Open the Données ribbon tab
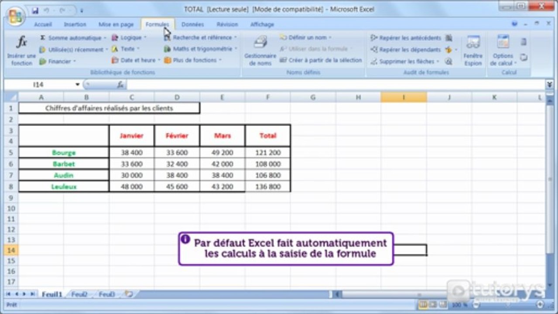558x314 pixels. pyautogui.click(x=192, y=24)
